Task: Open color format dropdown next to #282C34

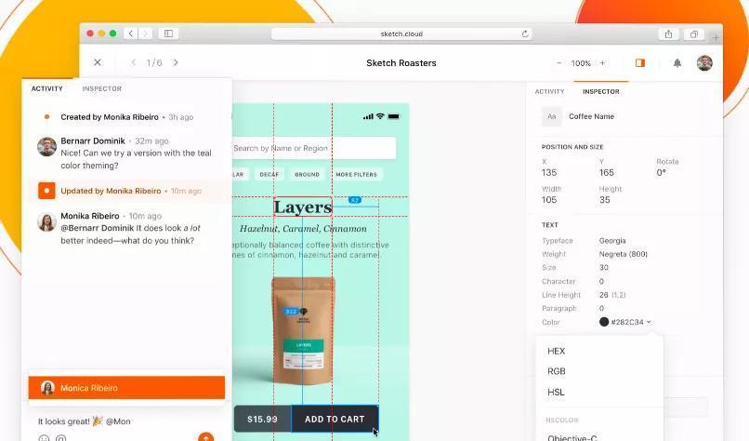Action: (x=649, y=323)
